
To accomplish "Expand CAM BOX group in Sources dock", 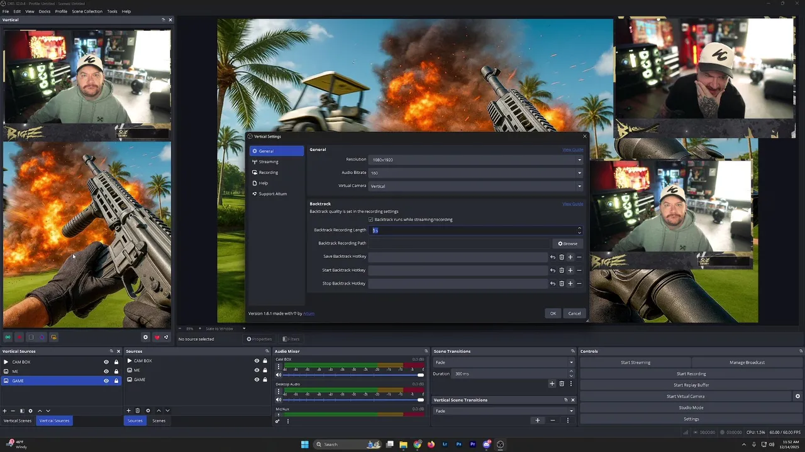I will coord(130,361).
